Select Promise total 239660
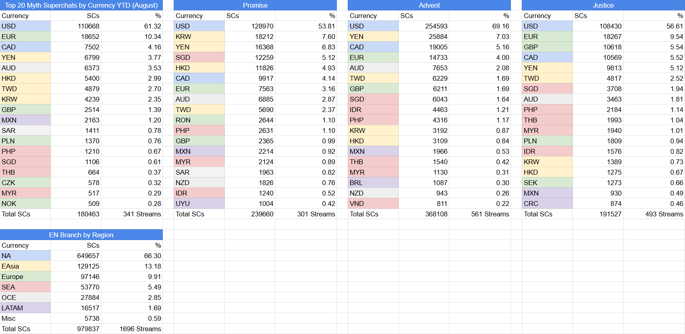Viewport: 685px width, 334px height. (250, 214)
